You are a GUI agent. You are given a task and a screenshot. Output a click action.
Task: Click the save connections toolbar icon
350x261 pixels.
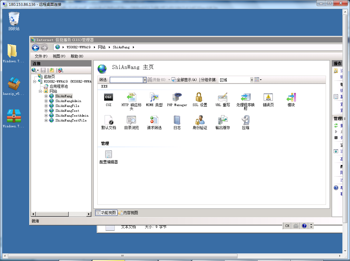tap(43, 70)
